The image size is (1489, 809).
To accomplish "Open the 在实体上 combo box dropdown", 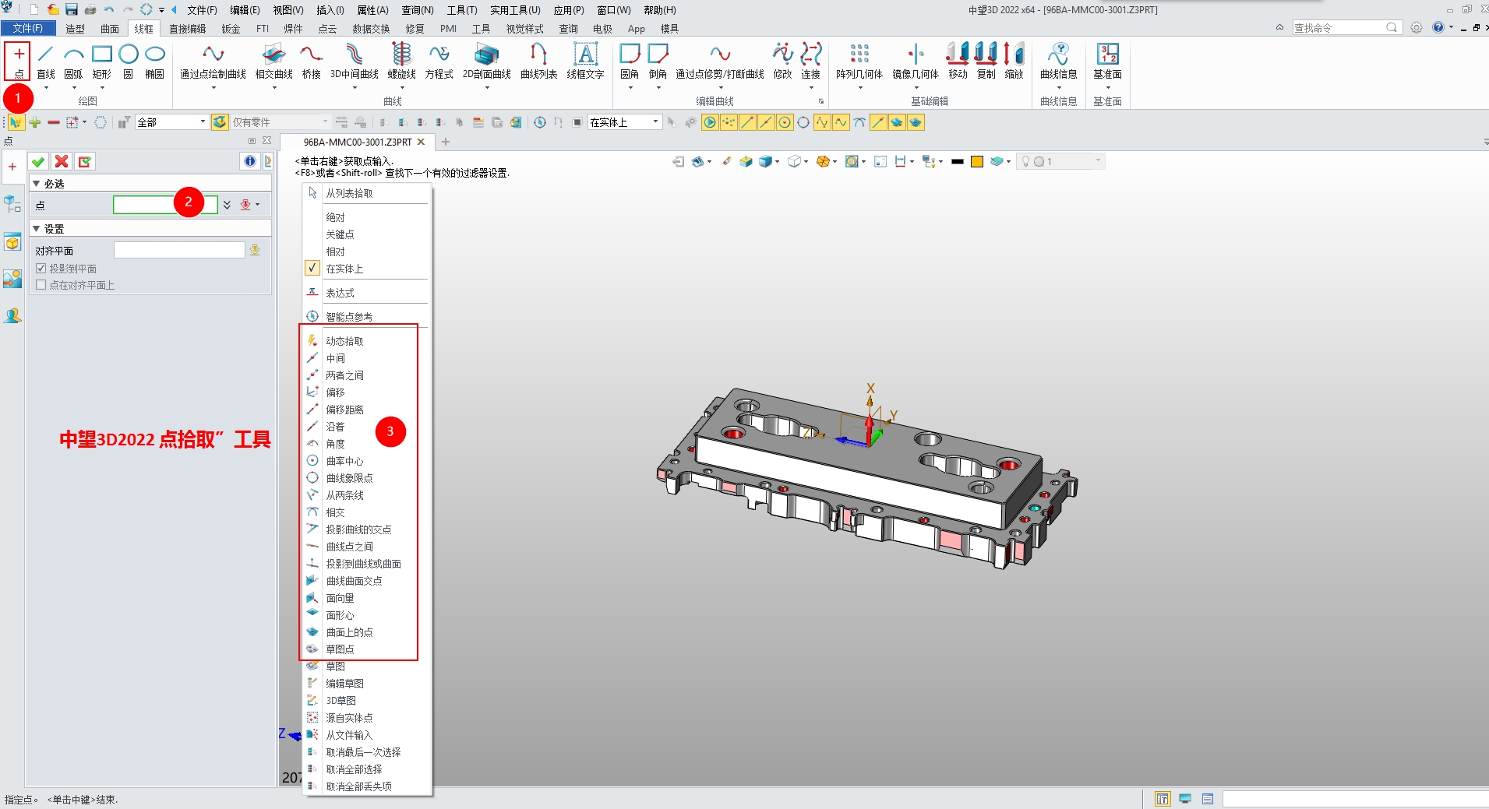I will [x=655, y=122].
